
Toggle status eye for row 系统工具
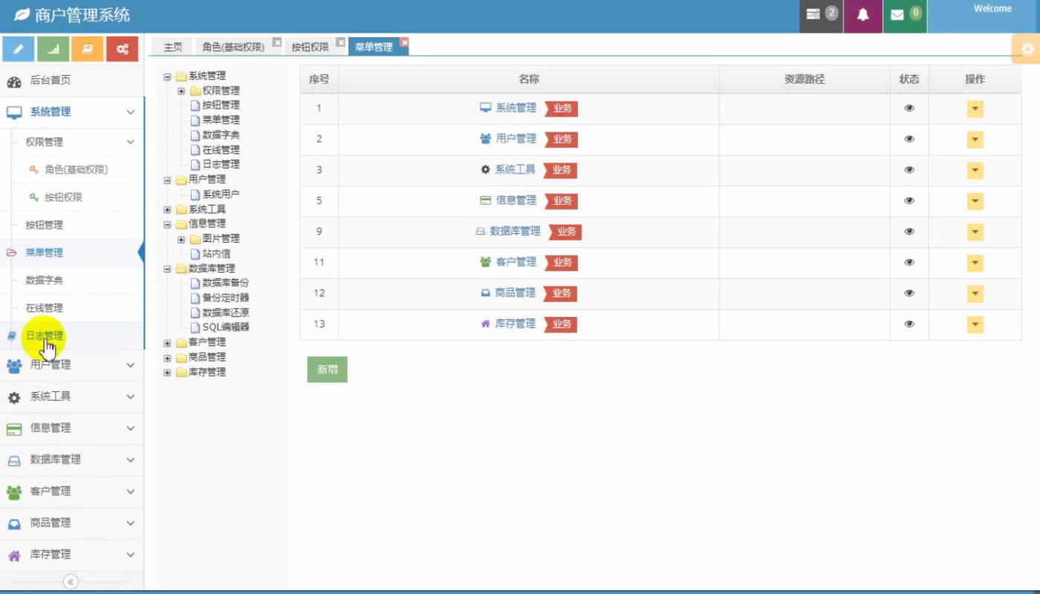click(x=909, y=170)
